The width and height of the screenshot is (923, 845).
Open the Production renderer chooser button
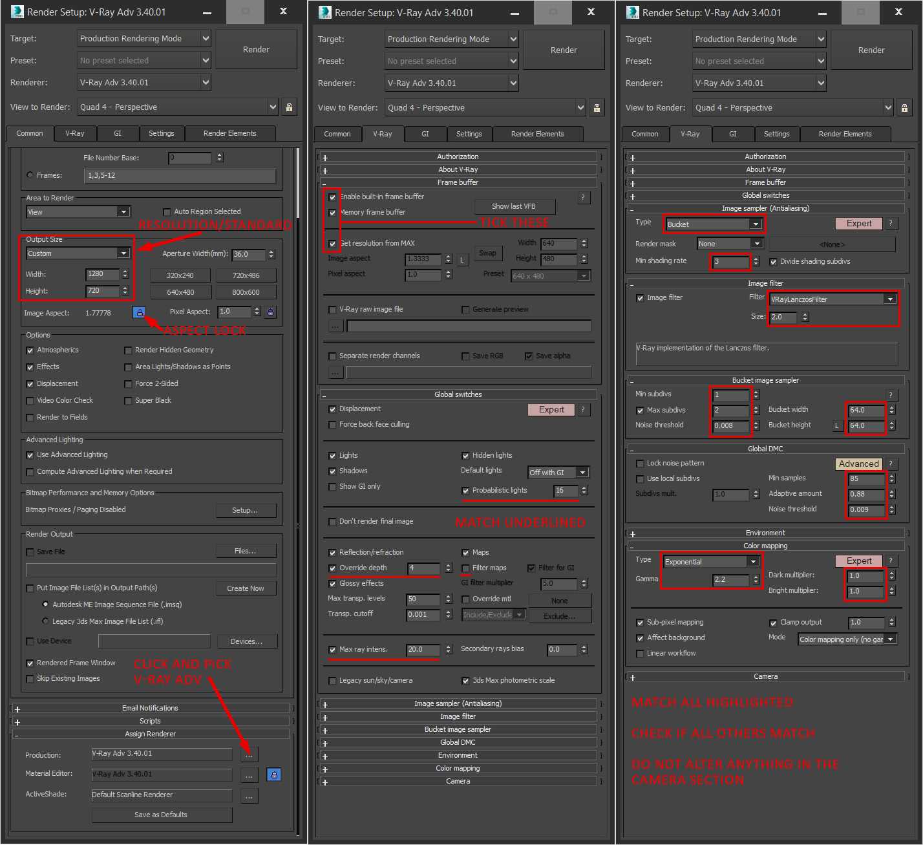pyautogui.click(x=249, y=754)
